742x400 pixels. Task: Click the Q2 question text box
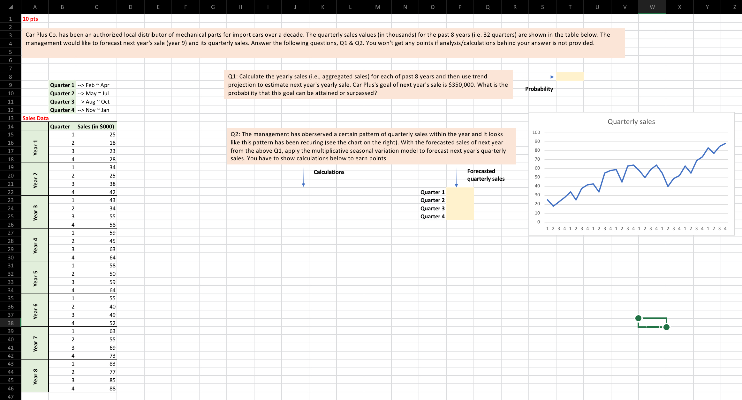371,146
